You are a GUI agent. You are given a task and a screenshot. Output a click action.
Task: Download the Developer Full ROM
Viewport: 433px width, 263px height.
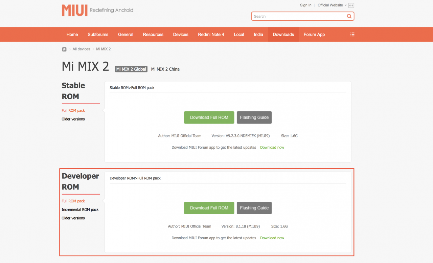(209, 208)
